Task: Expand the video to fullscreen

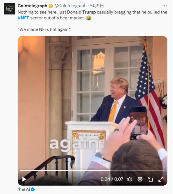Action: [x=161, y=179]
